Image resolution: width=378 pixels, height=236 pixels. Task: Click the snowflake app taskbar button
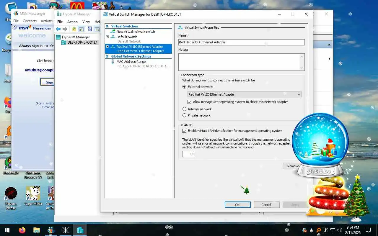[x=65, y=230]
